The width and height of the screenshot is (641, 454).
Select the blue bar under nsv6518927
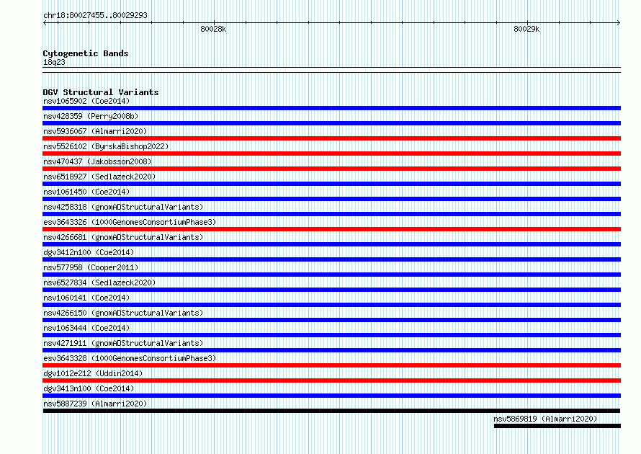(331, 184)
